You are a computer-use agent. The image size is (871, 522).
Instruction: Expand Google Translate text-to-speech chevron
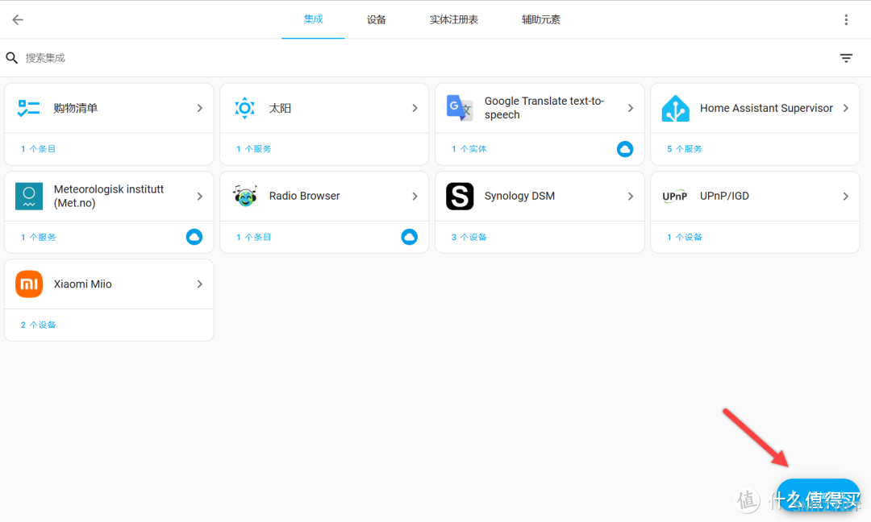631,108
